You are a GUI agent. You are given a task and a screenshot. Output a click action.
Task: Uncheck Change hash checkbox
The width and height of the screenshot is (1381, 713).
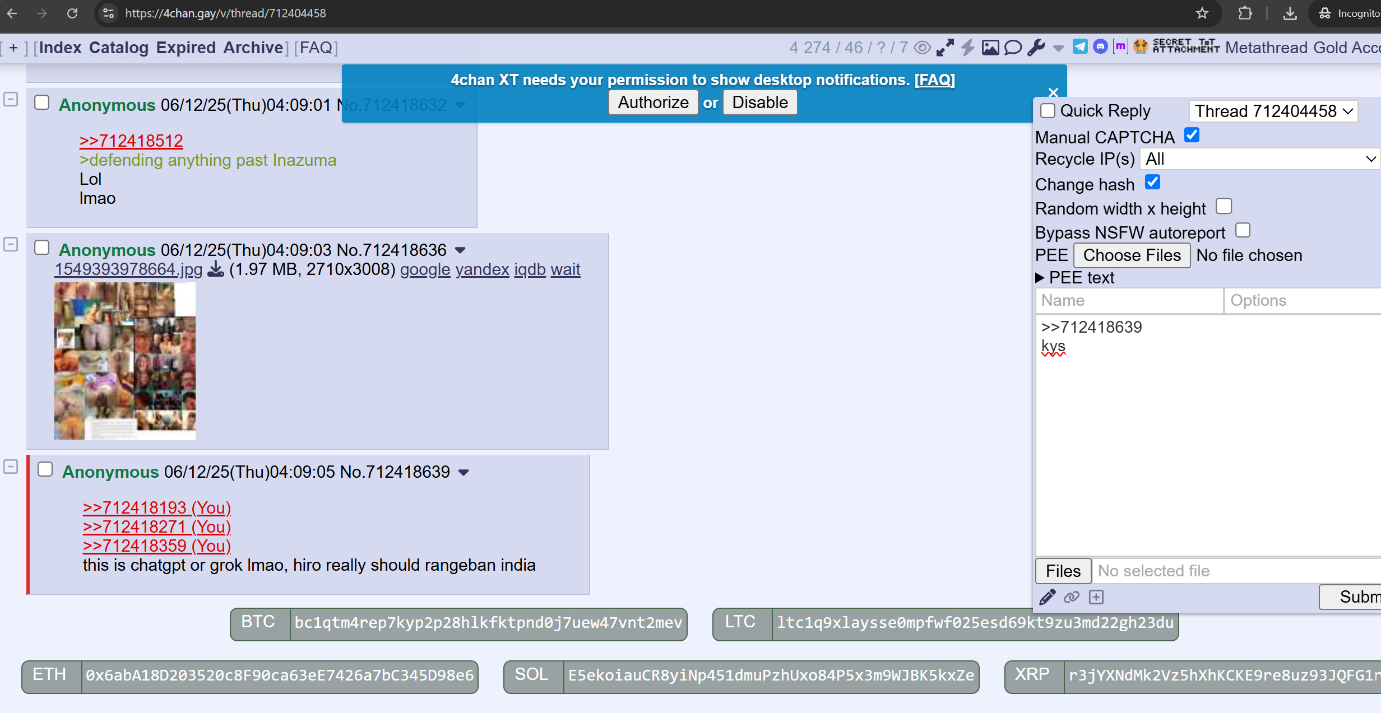[x=1152, y=182]
